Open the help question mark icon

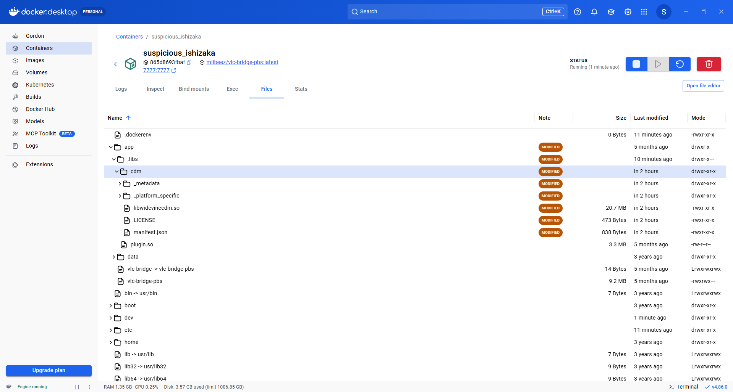coord(578,12)
